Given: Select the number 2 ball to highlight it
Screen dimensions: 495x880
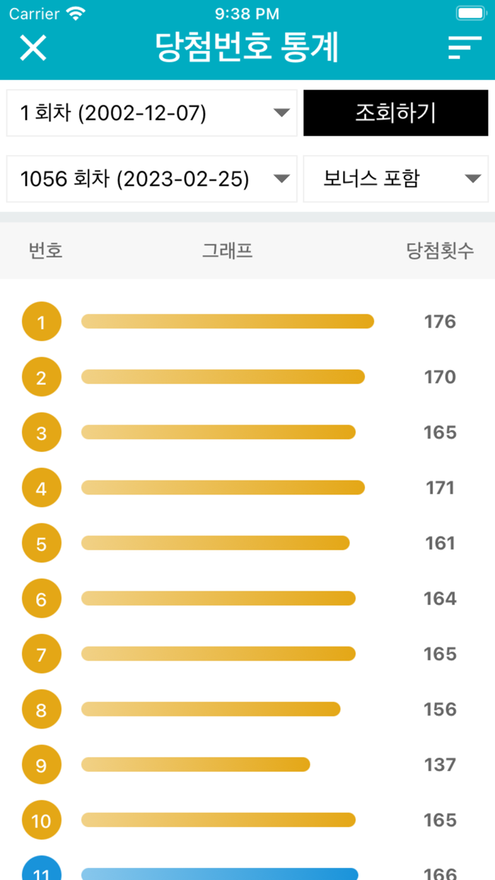Looking at the screenshot, I should (42, 376).
